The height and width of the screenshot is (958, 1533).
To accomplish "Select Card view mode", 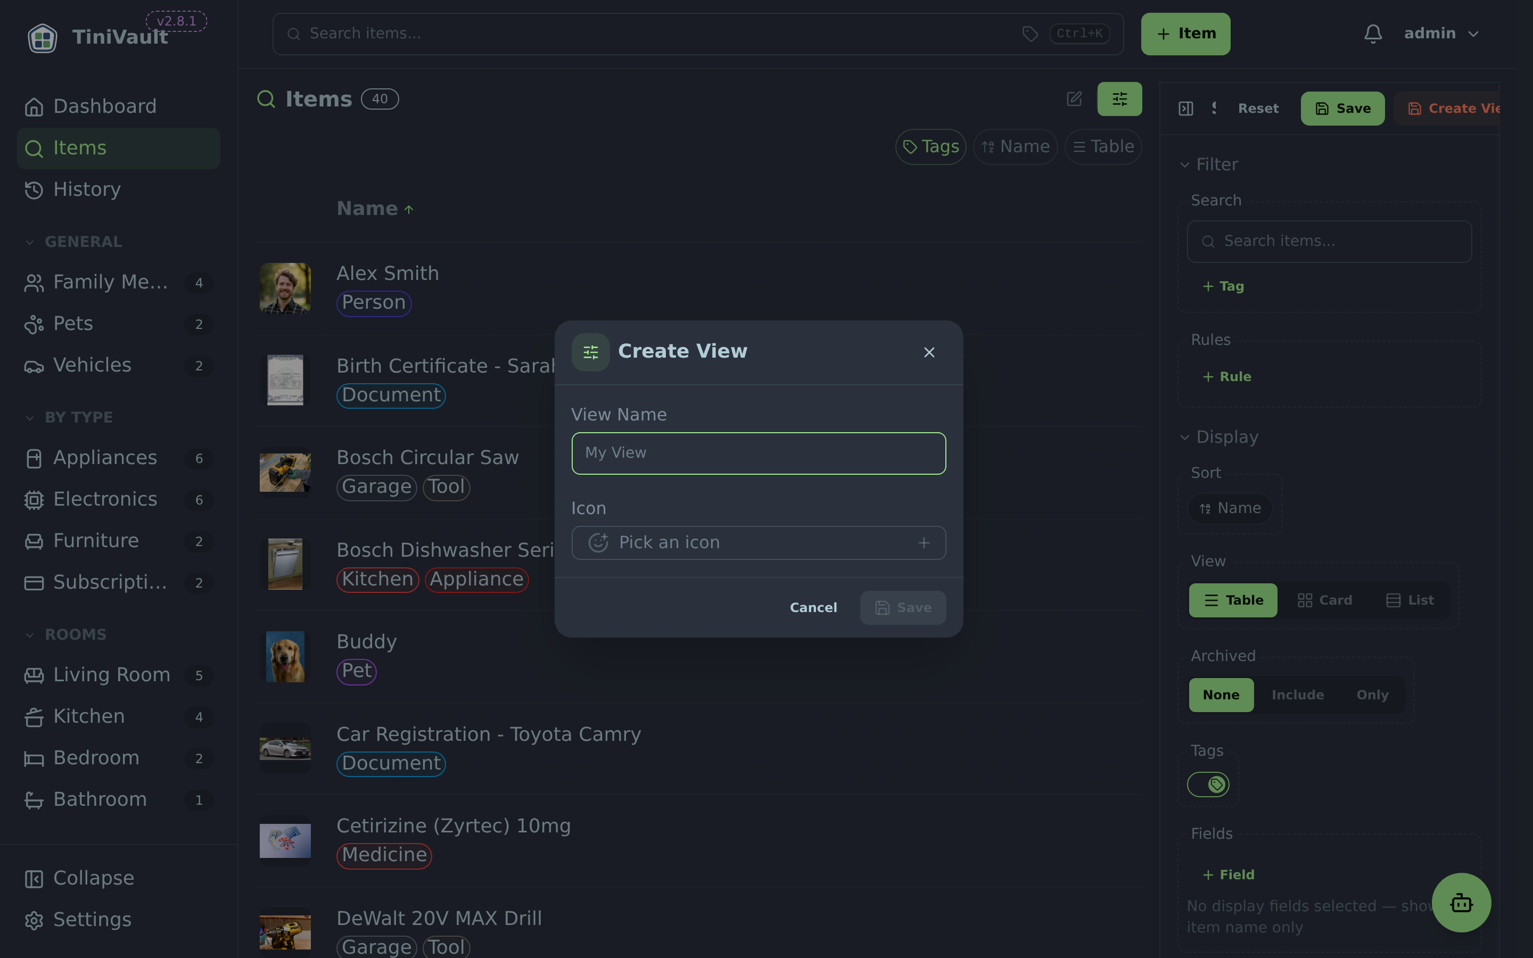I will point(1324,600).
